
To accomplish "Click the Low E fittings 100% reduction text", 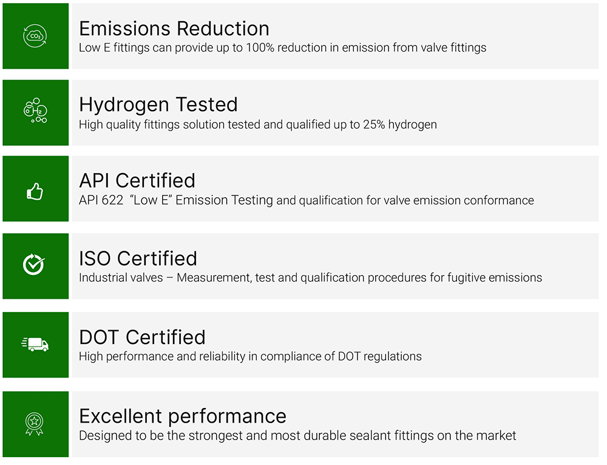I will point(282,47).
